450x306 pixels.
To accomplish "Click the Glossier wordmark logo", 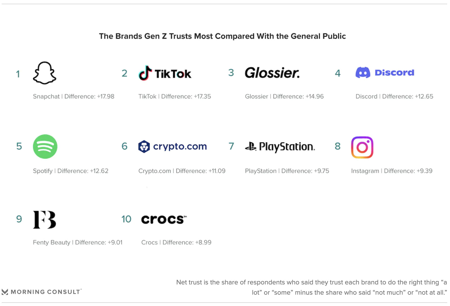I will [272, 73].
